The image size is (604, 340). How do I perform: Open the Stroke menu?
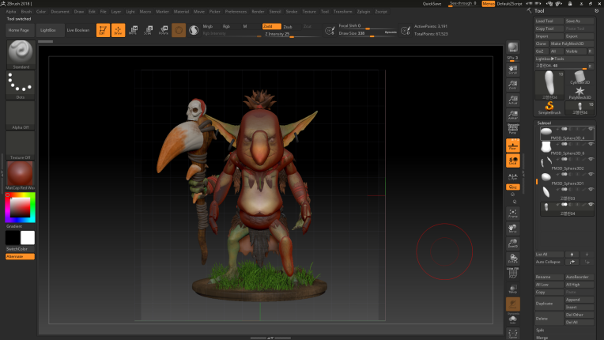click(x=291, y=12)
